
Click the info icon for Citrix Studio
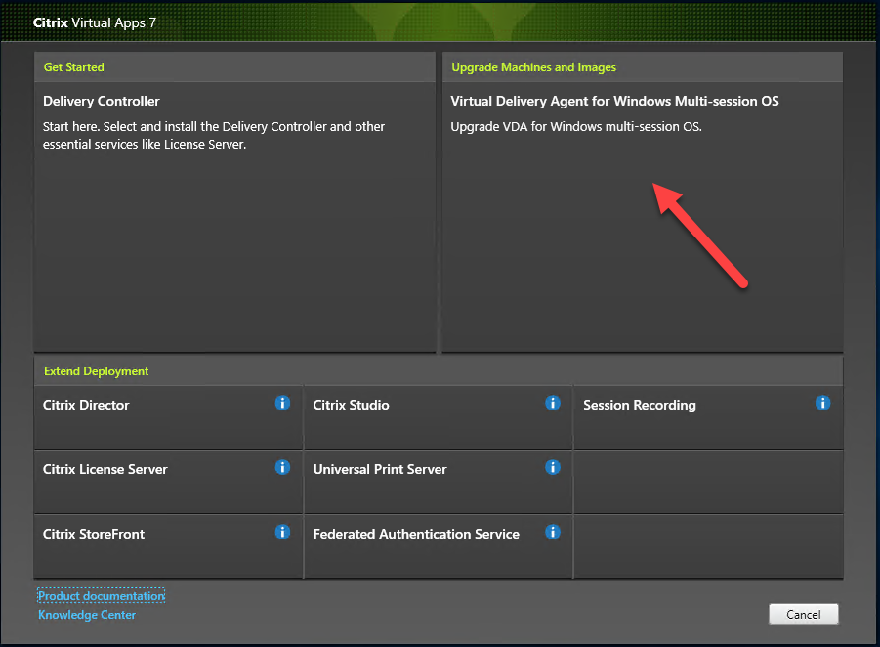[552, 403]
